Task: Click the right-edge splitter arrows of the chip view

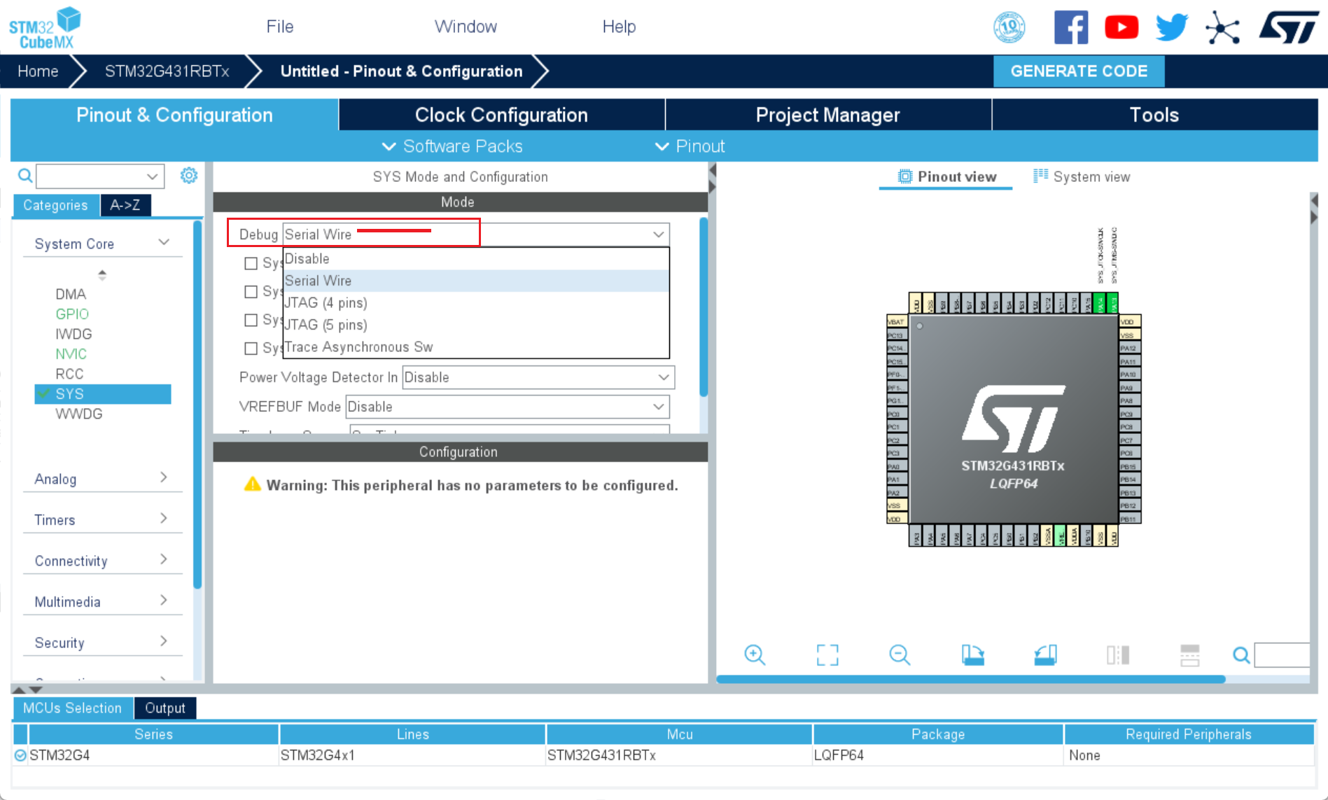Action: coord(1314,209)
